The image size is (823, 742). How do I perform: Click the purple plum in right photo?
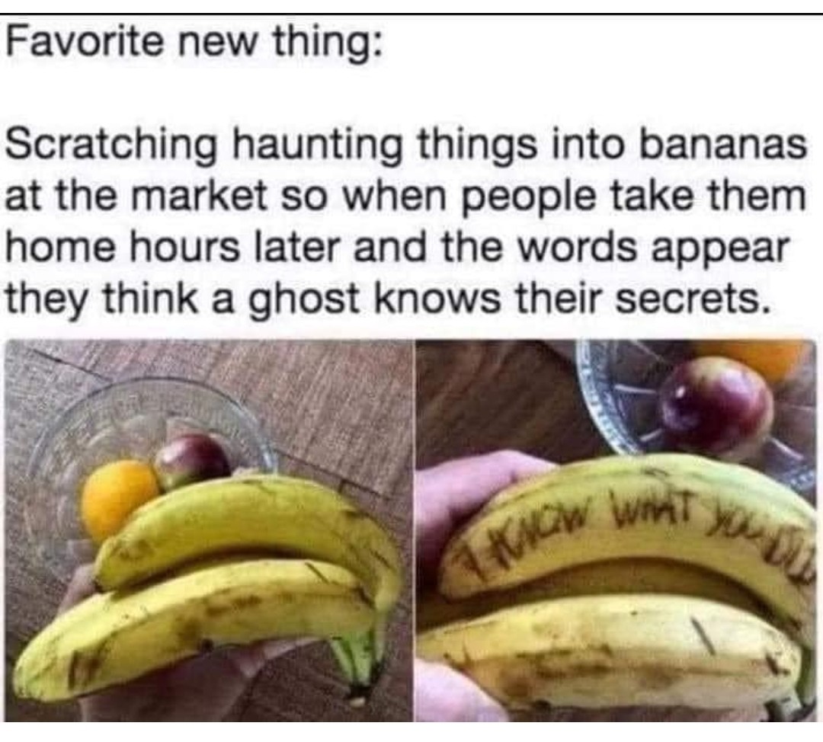716,405
